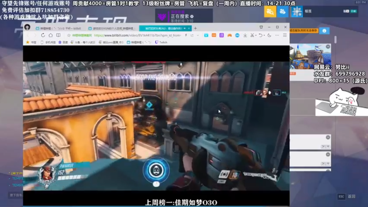Viewport: 368px width, 207px height.
Task: Click the ultimate charge meter in video
Action: tap(156, 170)
